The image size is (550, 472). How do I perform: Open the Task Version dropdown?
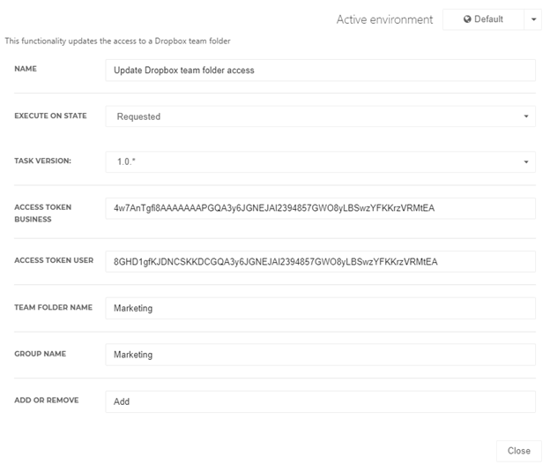pyautogui.click(x=320, y=162)
